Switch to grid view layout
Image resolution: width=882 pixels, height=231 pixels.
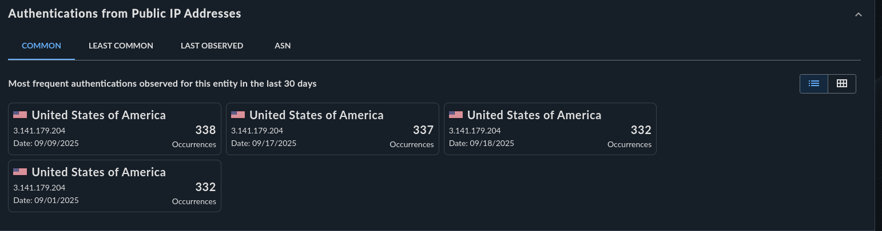click(x=841, y=83)
